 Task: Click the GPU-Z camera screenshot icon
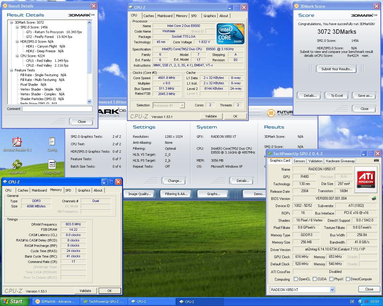pyautogui.click(x=376, y=160)
